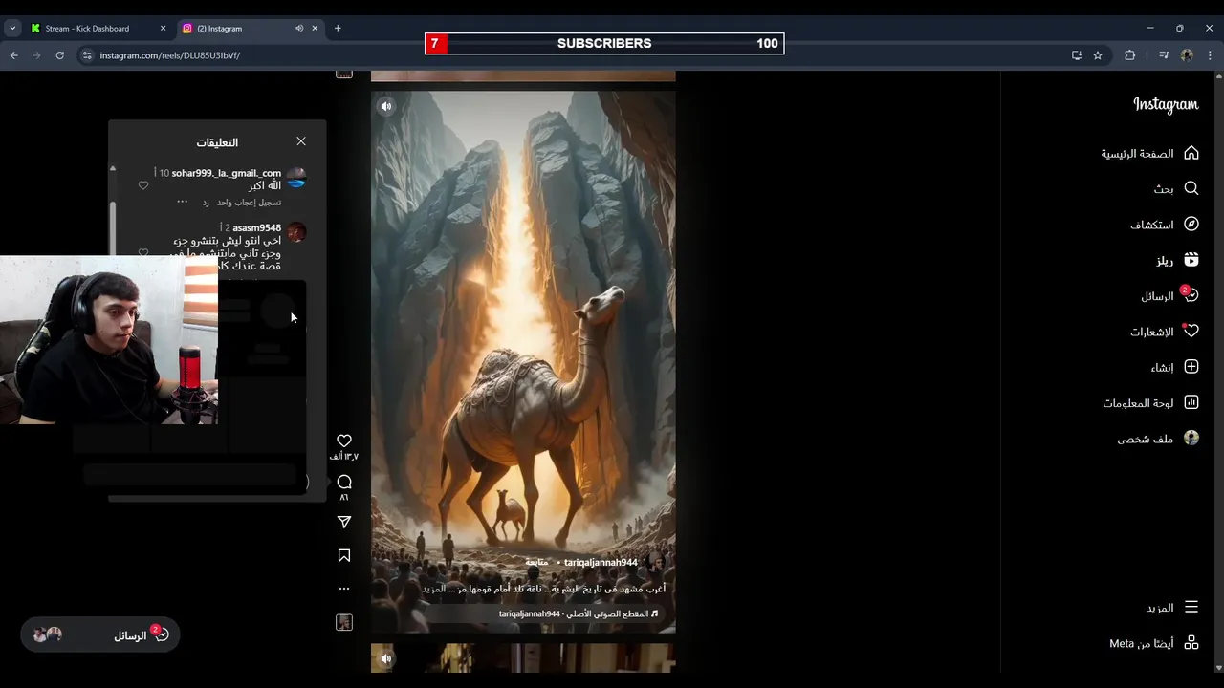The height and width of the screenshot is (688, 1224).
Task: Like the camel reel with heart icon
Action: (344, 441)
